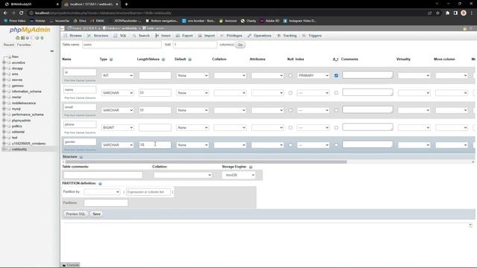
Task: Click the help icon next to Length/Values header
Action: (x=163, y=60)
